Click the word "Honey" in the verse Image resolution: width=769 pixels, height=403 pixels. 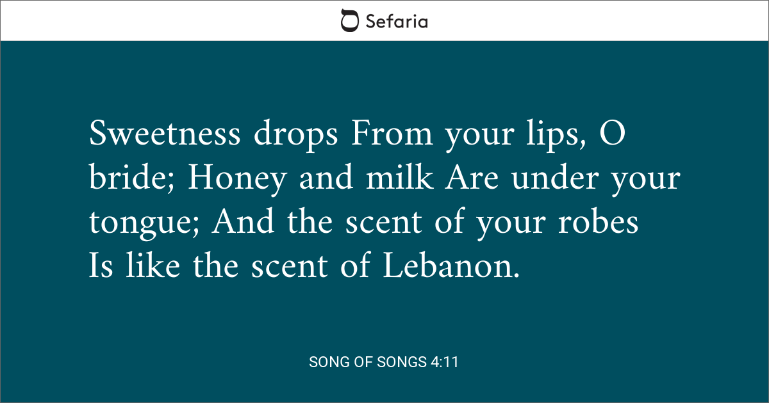click(237, 178)
